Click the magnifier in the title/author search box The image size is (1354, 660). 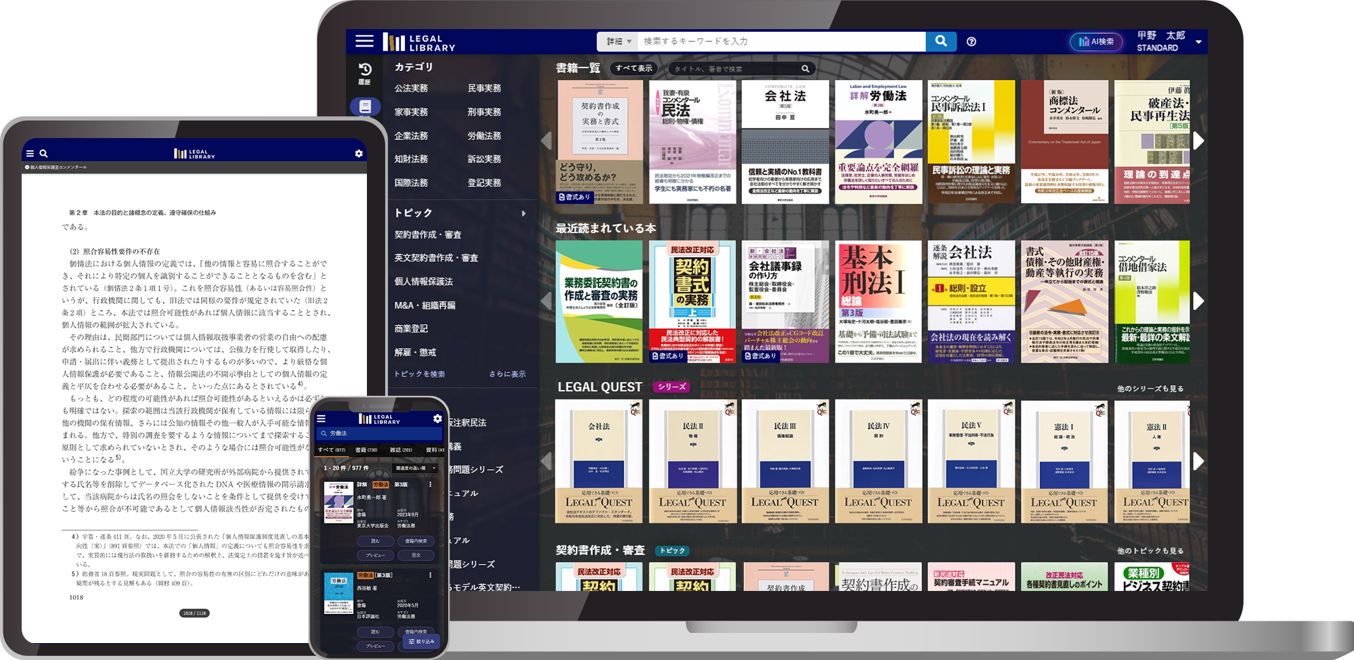[805, 69]
